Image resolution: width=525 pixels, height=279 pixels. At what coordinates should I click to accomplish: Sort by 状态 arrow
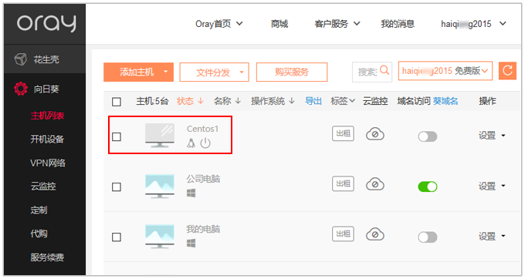pyautogui.click(x=201, y=101)
